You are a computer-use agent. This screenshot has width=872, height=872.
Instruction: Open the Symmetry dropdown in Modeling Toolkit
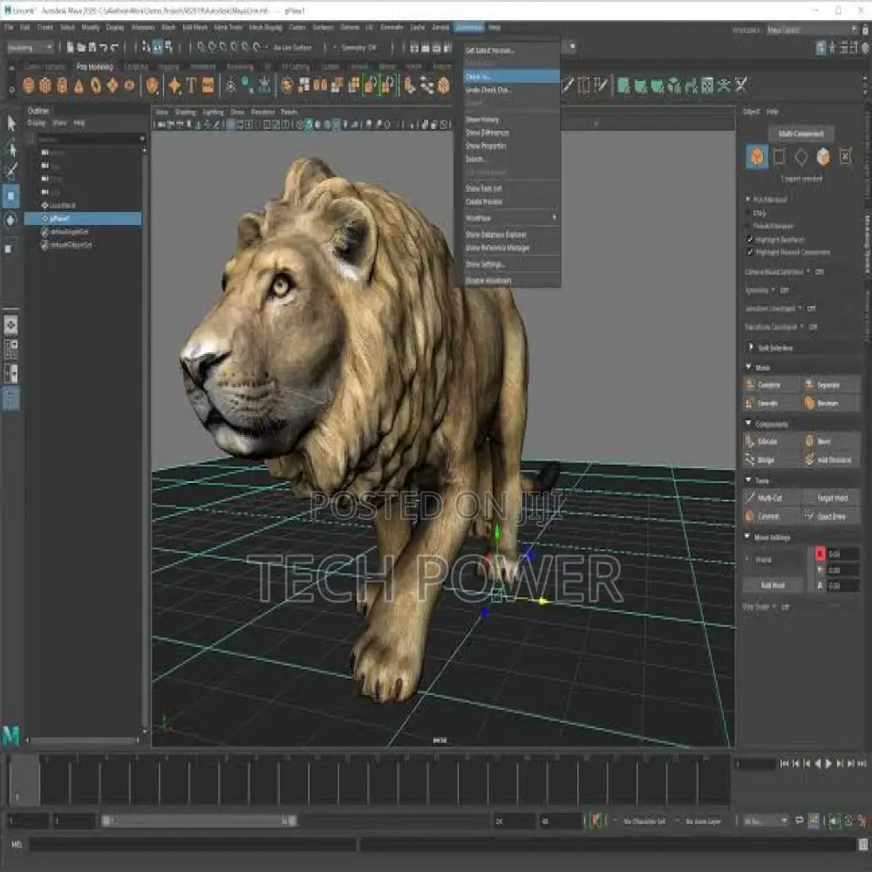pos(773,290)
